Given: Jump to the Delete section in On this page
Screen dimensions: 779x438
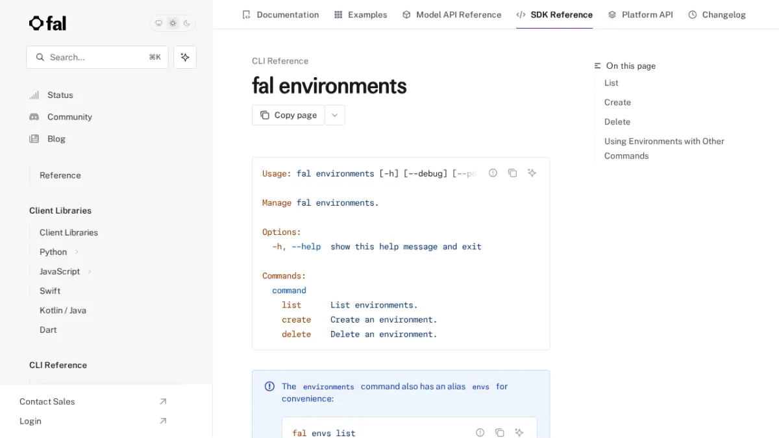Looking at the screenshot, I should click(x=617, y=122).
